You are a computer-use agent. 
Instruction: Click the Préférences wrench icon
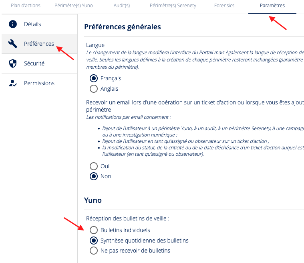pos(13,44)
